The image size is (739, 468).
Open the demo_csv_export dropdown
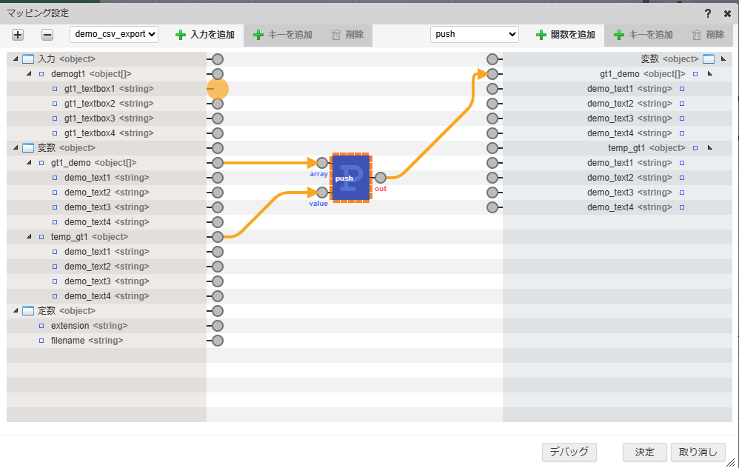pos(114,34)
